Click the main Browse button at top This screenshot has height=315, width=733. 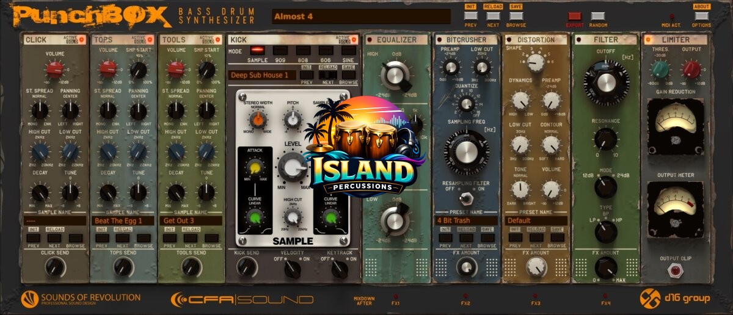(x=516, y=16)
